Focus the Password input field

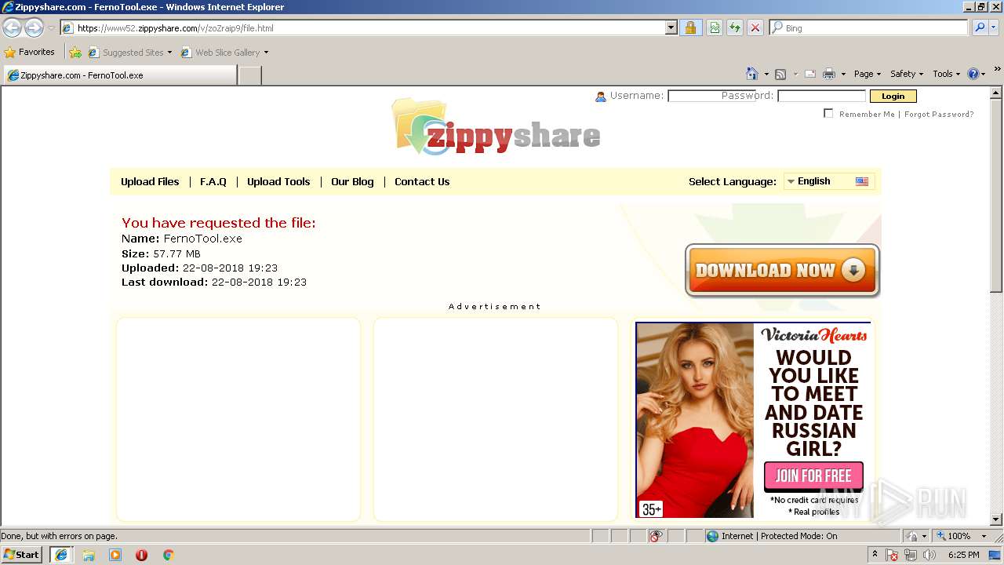coord(821,96)
